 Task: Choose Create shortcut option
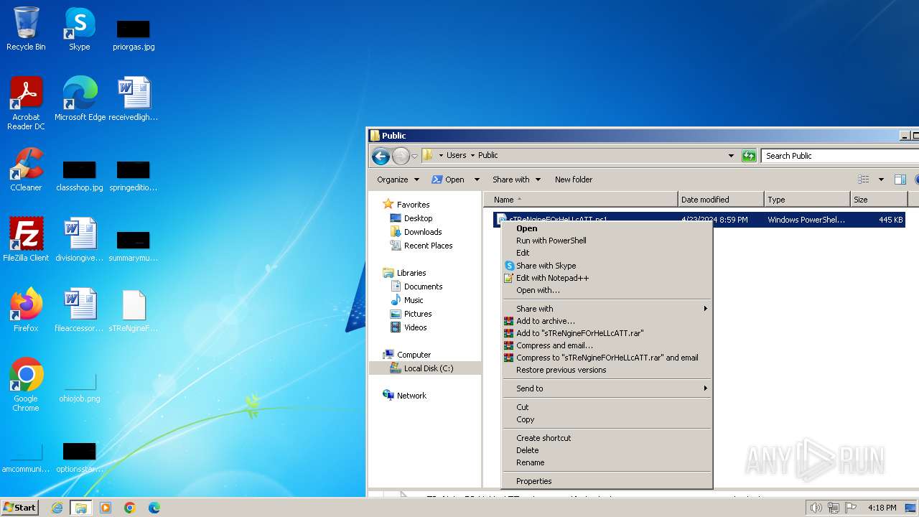pos(607,438)
